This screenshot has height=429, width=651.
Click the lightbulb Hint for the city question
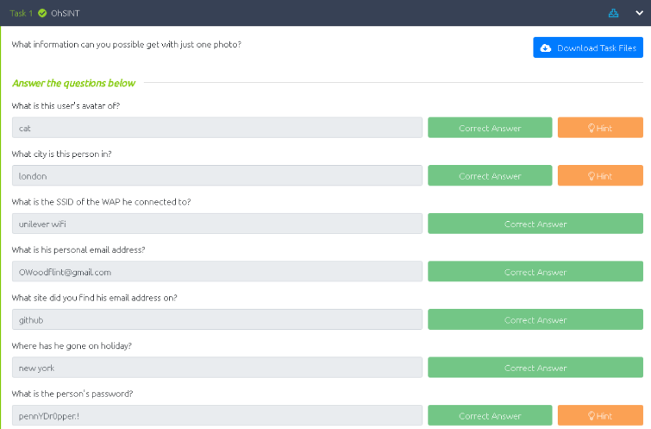[x=600, y=176]
